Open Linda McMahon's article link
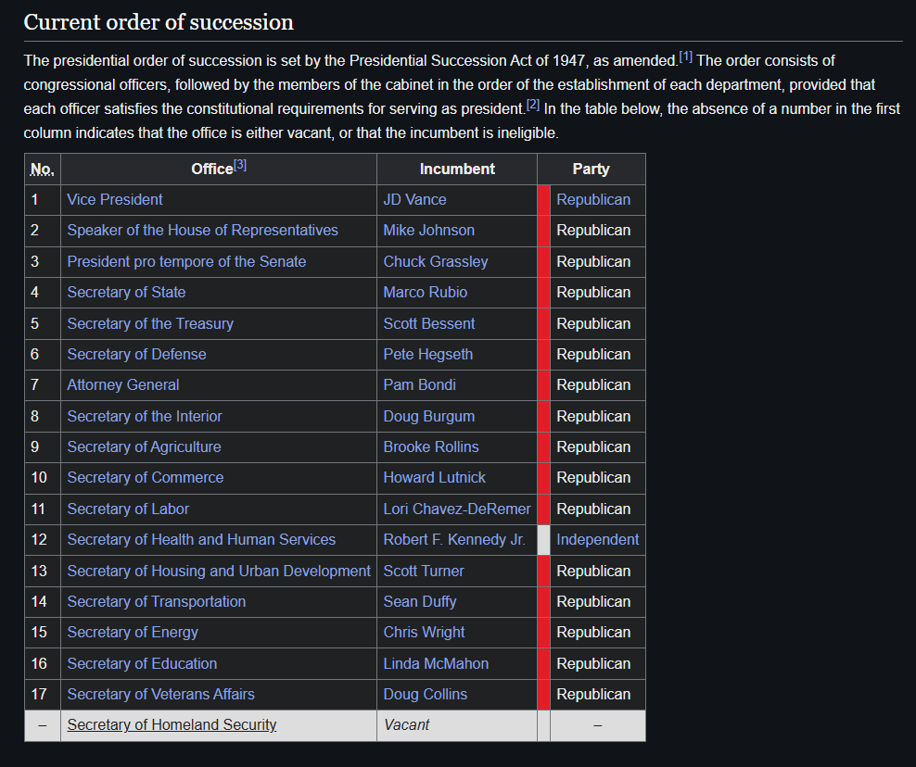The width and height of the screenshot is (916, 767). (436, 663)
